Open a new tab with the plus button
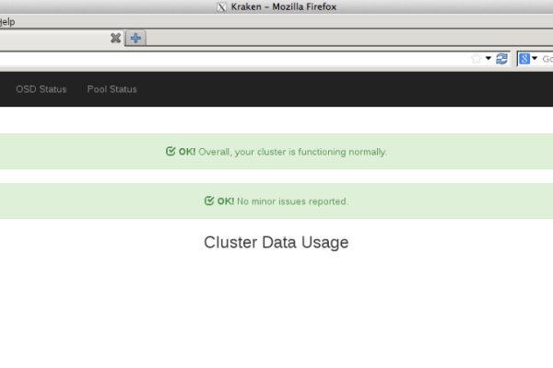The width and height of the screenshot is (553, 368). coord(135,38)
